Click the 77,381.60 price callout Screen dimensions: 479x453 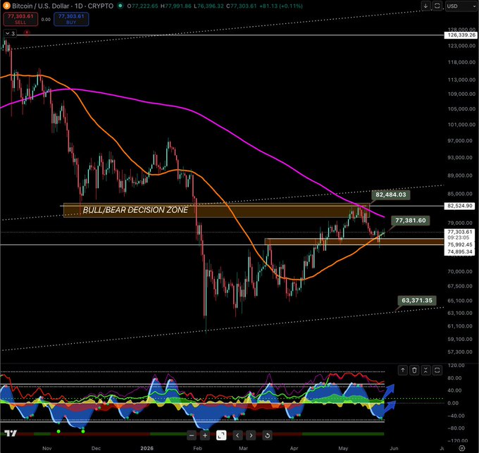point(410,221)
